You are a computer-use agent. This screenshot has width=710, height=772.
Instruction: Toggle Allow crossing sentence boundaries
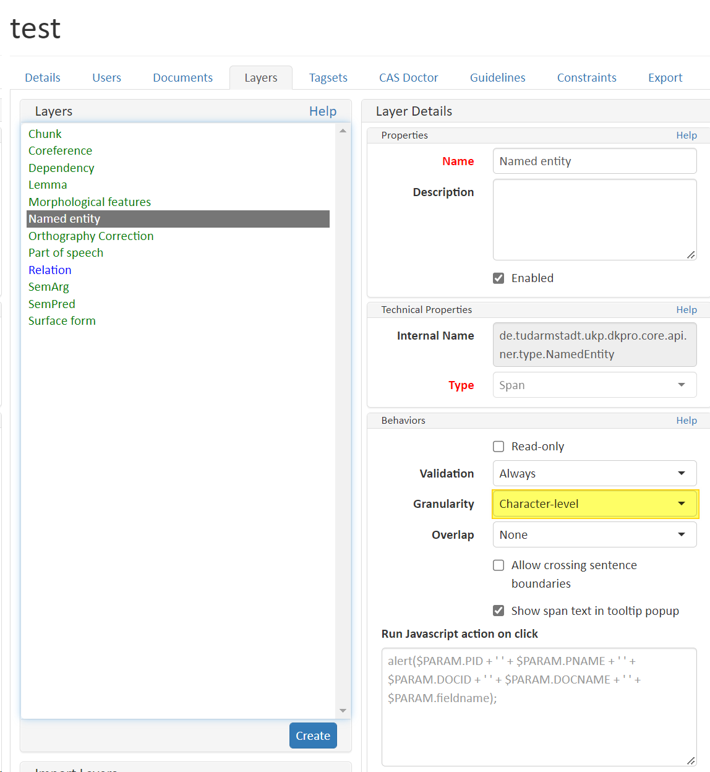point(498,565)
